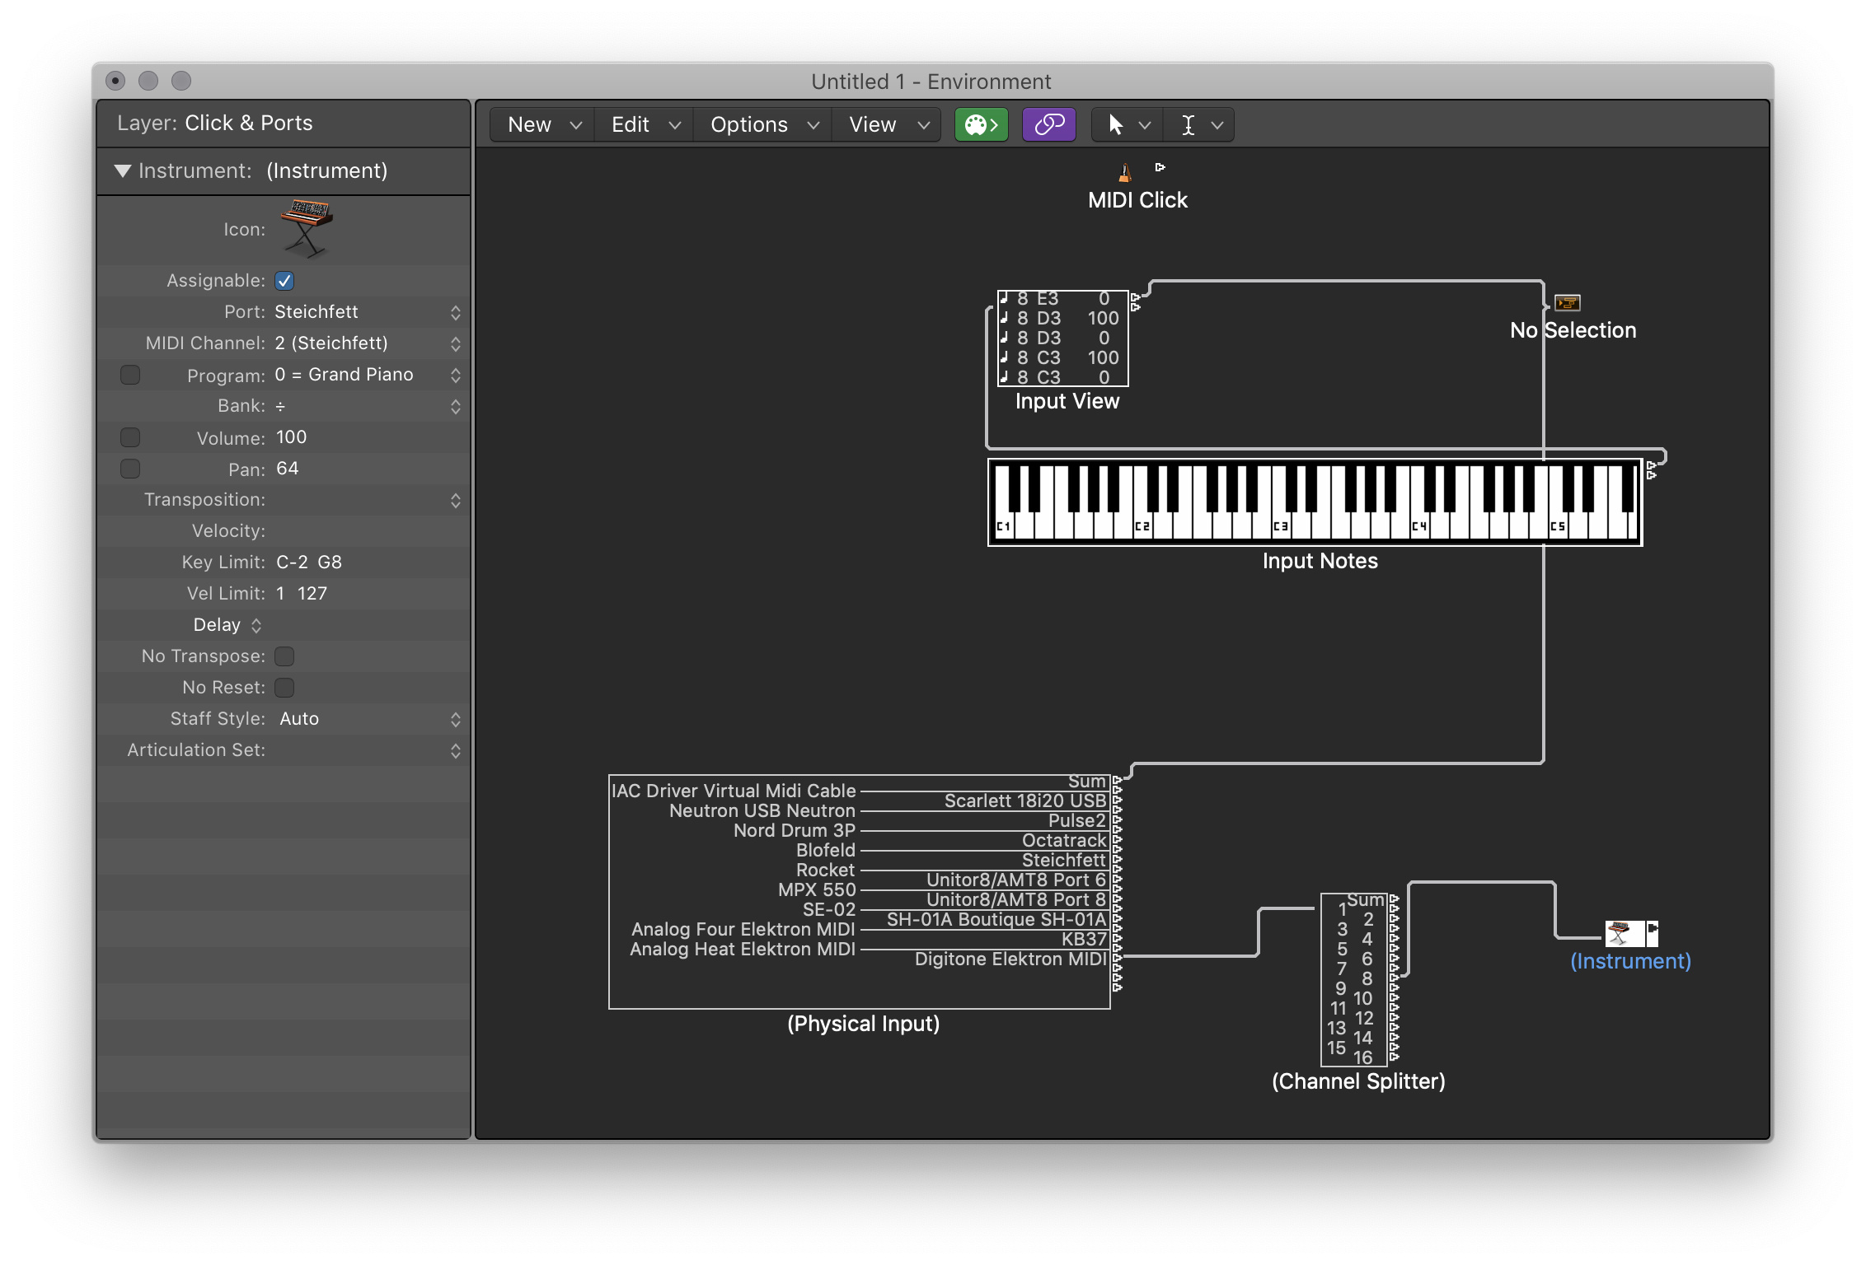Click the keyboard Icon picker in inspector
Viewport: 1866px width, 1265px height.
coord(305,229)
